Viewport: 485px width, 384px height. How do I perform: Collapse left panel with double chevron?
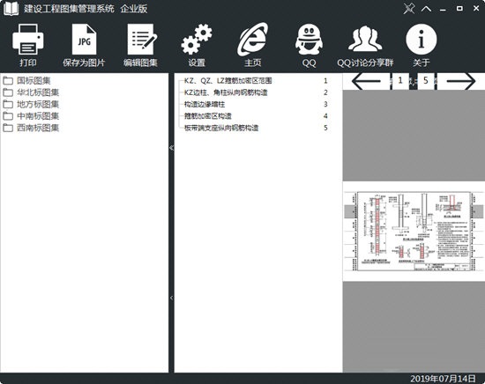171,148
